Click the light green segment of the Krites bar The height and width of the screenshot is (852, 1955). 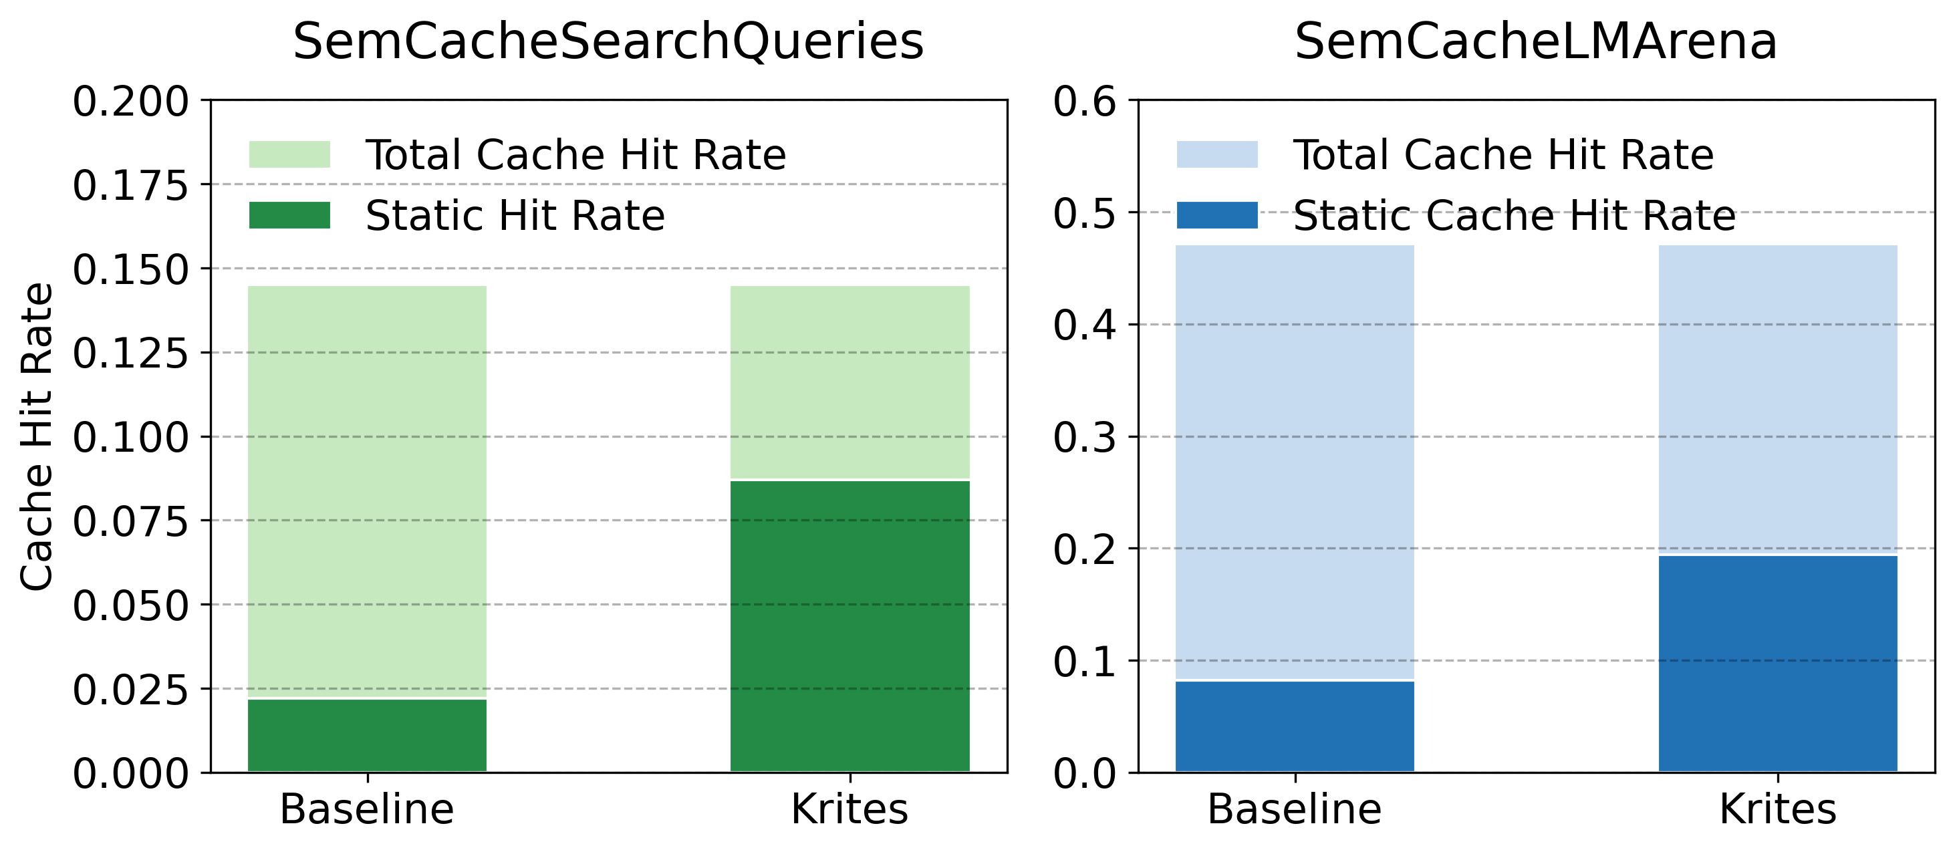(x=850, y=382)
